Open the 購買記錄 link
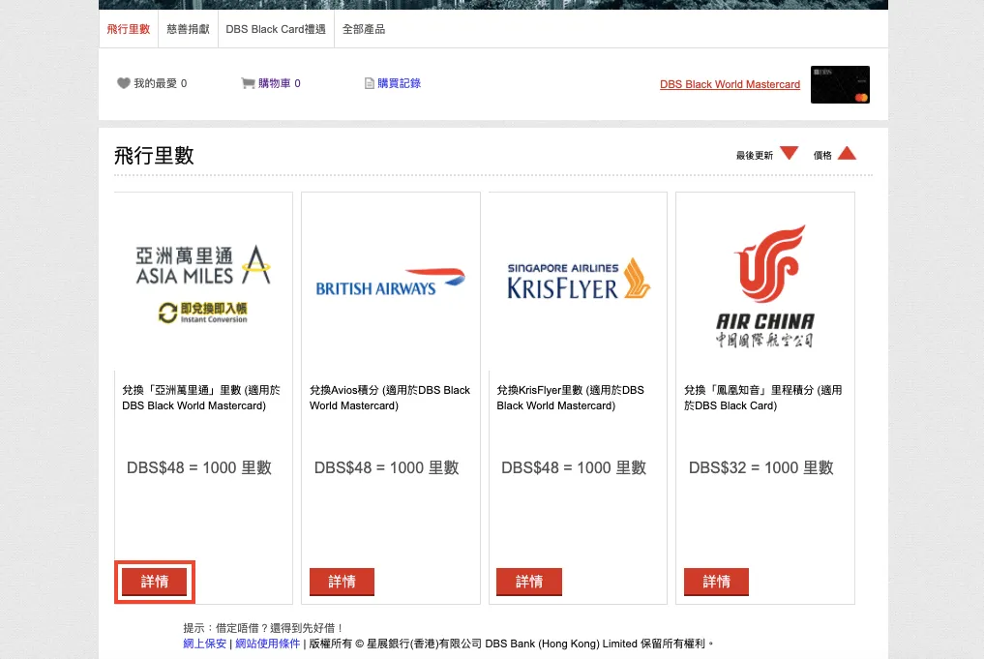This screenshot has width=984, height=659. click(400, 83)
